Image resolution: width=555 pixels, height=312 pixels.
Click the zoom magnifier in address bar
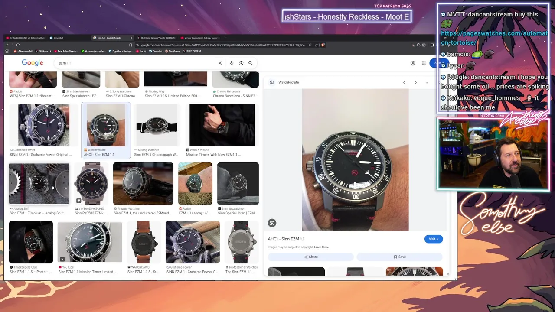point(310,45)
